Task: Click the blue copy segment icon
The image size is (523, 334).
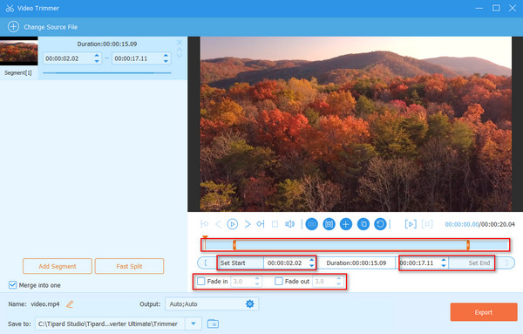Action: click(363, 224)
